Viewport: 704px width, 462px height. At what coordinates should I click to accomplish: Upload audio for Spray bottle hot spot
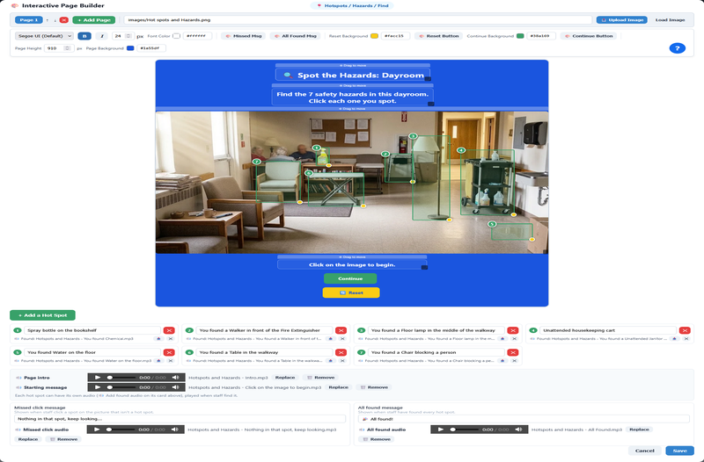158,339
